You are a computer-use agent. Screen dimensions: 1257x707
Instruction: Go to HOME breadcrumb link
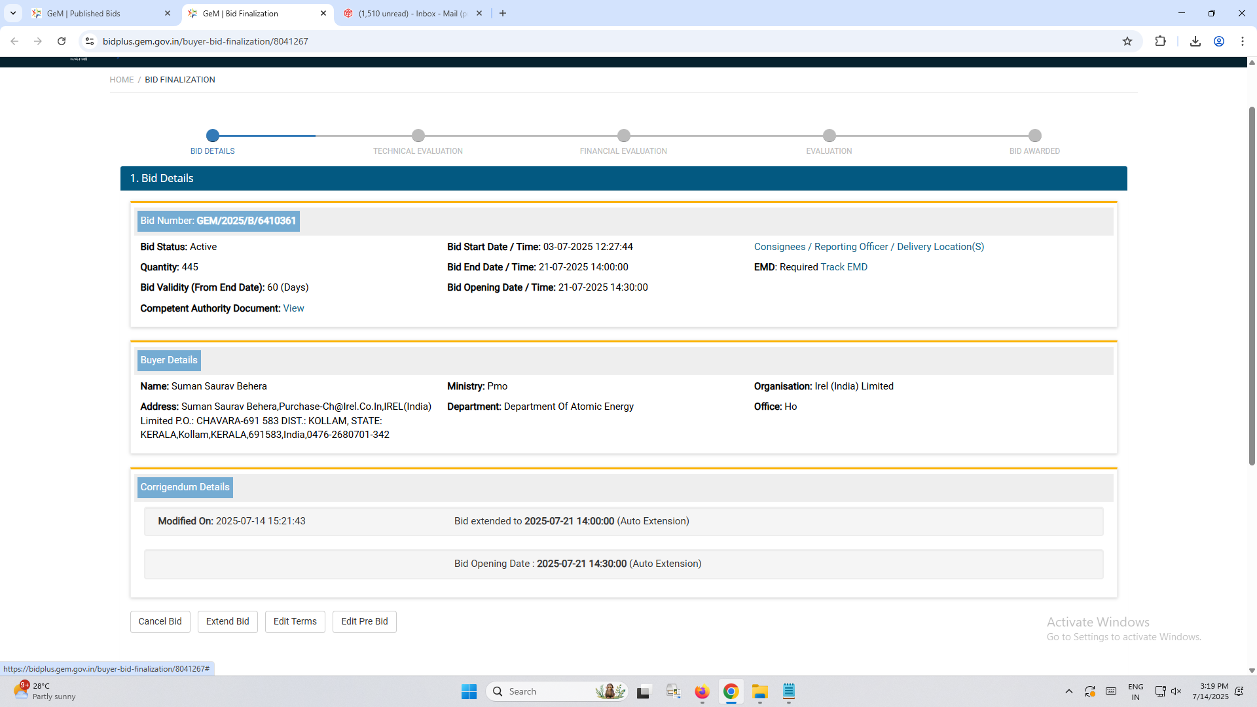pos(121,80)
